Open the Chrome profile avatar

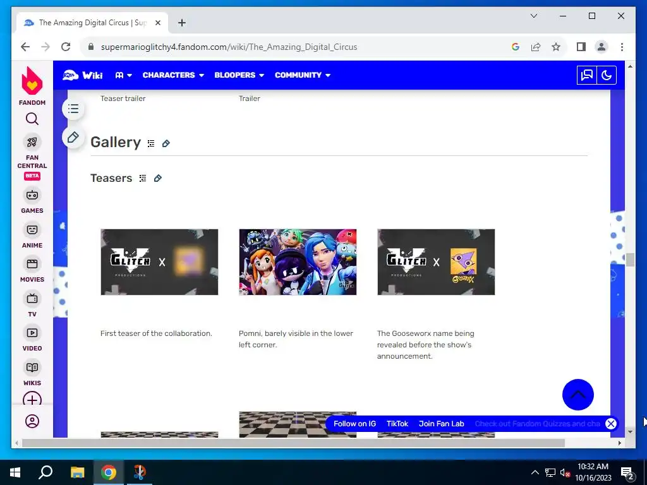[602, 47]
